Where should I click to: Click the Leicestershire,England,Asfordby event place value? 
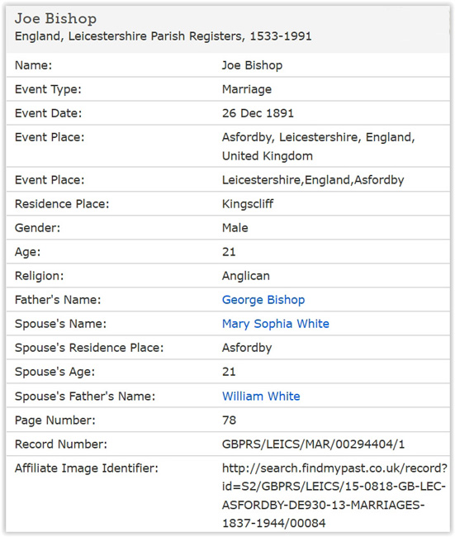[313, 180]
